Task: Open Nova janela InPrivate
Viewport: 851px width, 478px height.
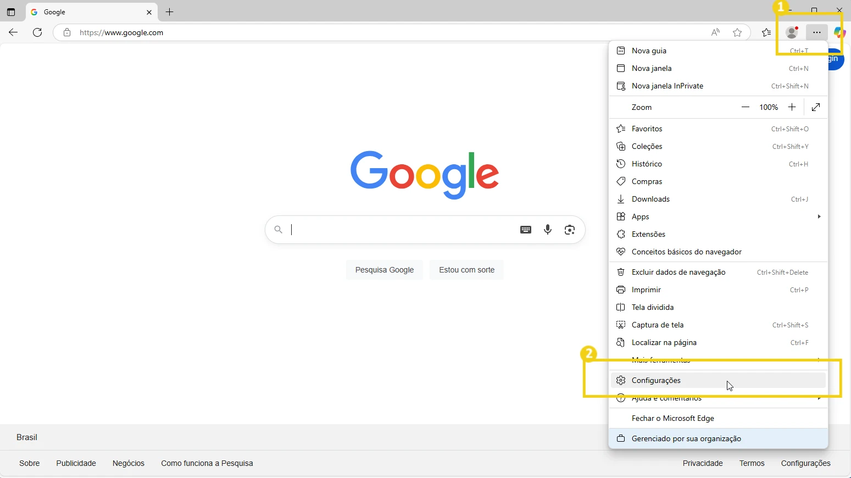Action: pos(719,86)
